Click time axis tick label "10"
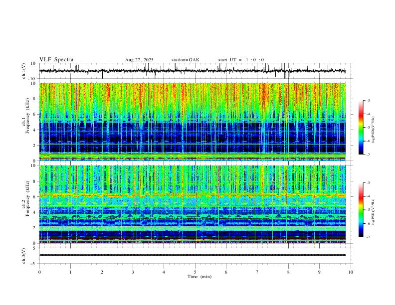 point(351,272)
